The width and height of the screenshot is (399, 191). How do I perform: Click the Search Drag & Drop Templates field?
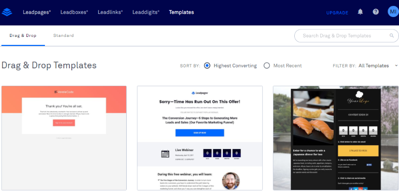click(x=346, y=35)
